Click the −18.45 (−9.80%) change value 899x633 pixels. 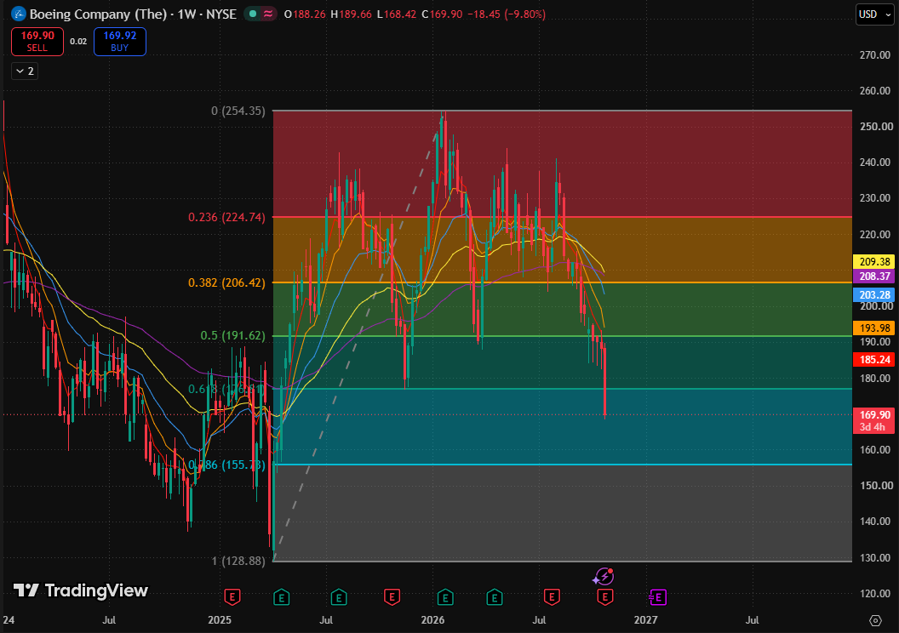[507, 14]
